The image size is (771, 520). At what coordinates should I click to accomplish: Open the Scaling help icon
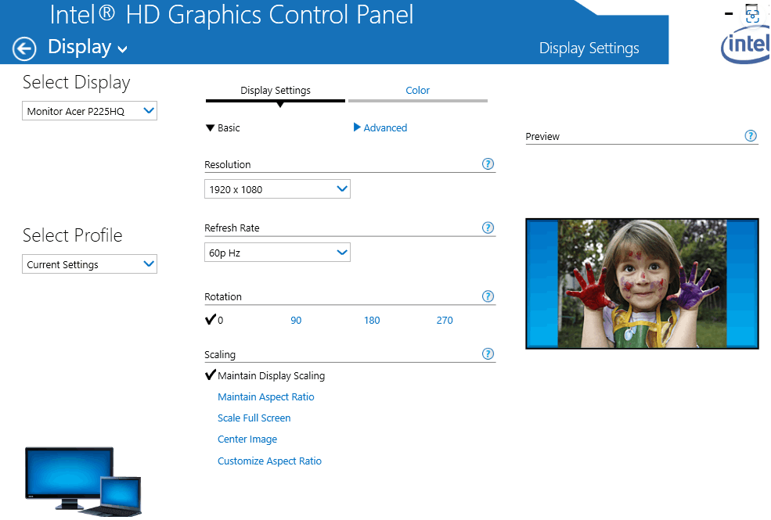[x=488, y=353]
